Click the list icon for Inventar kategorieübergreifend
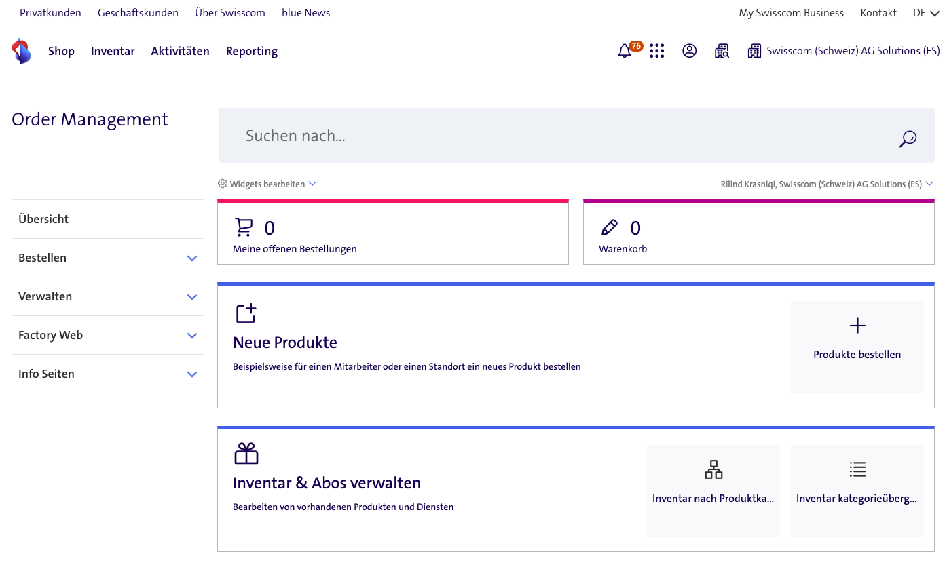This screenshot has width=947, height=584. pyautogui.click(x=857, y=469)
